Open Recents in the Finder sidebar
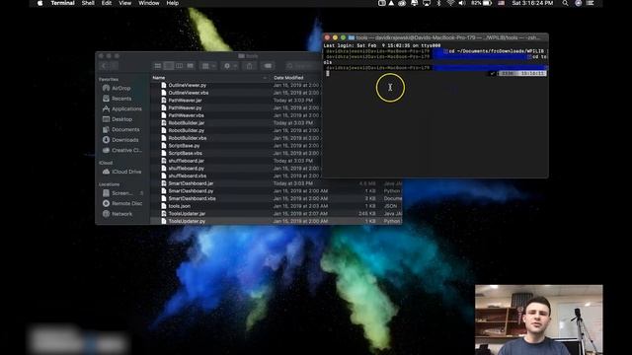Viewport: 632px width, 355px height. [120, 99]
